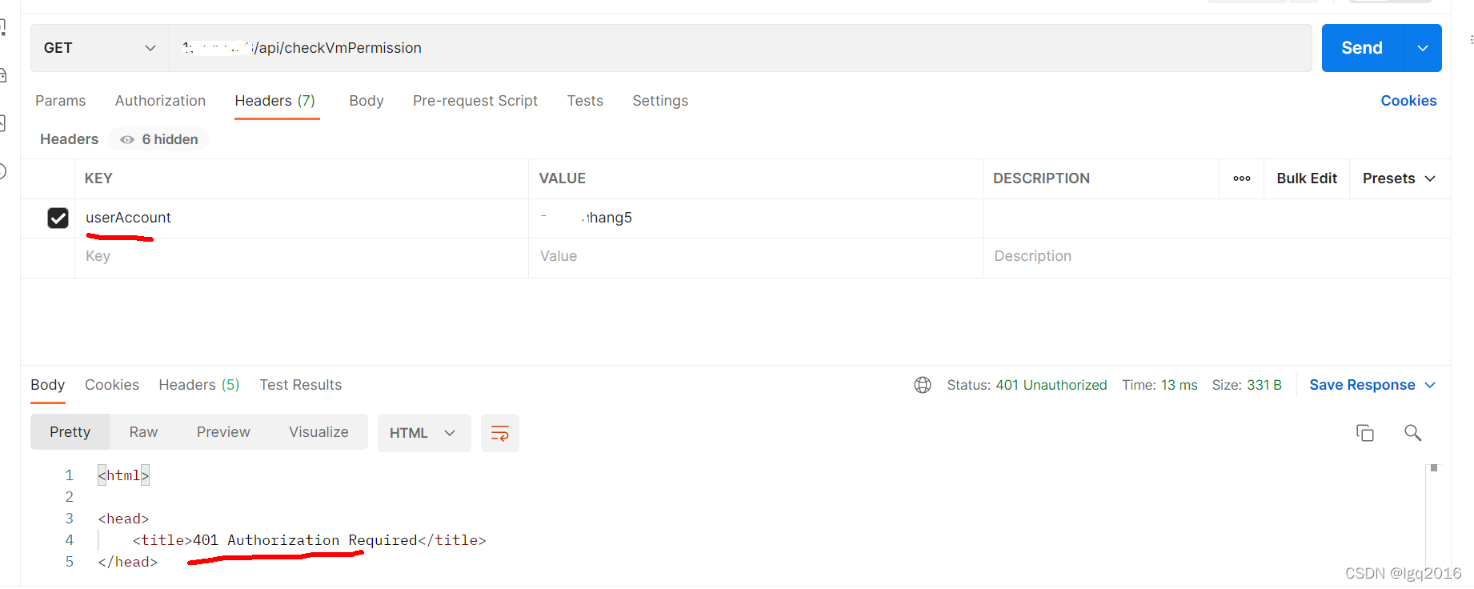Viewport: 1474px width, 589px height.
Task: Select the Raw response view
Action: coord(143,432)
